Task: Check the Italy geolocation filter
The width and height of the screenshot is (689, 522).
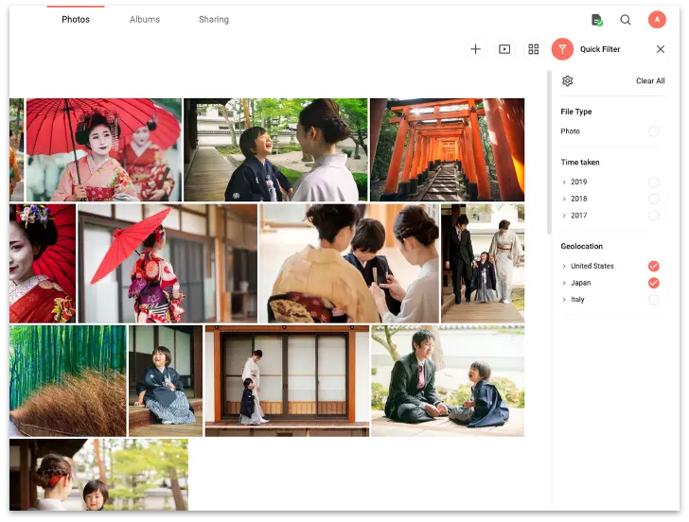Action: point(653,300)
